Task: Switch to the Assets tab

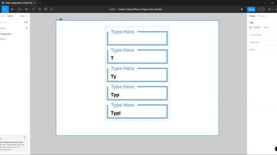Action: pyautogui.click(x=10, y=16)
